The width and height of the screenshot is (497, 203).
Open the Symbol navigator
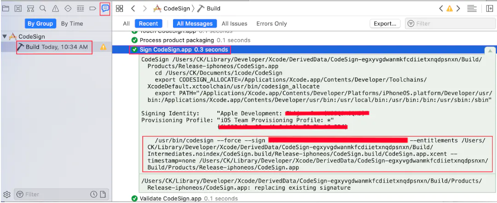pos(30,9)
